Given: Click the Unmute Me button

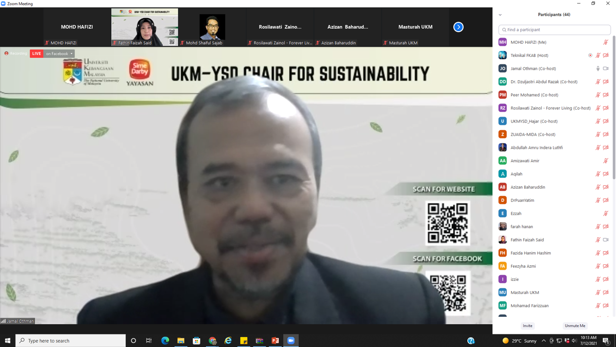Looking at the screenshot, I should coord(575,326).
